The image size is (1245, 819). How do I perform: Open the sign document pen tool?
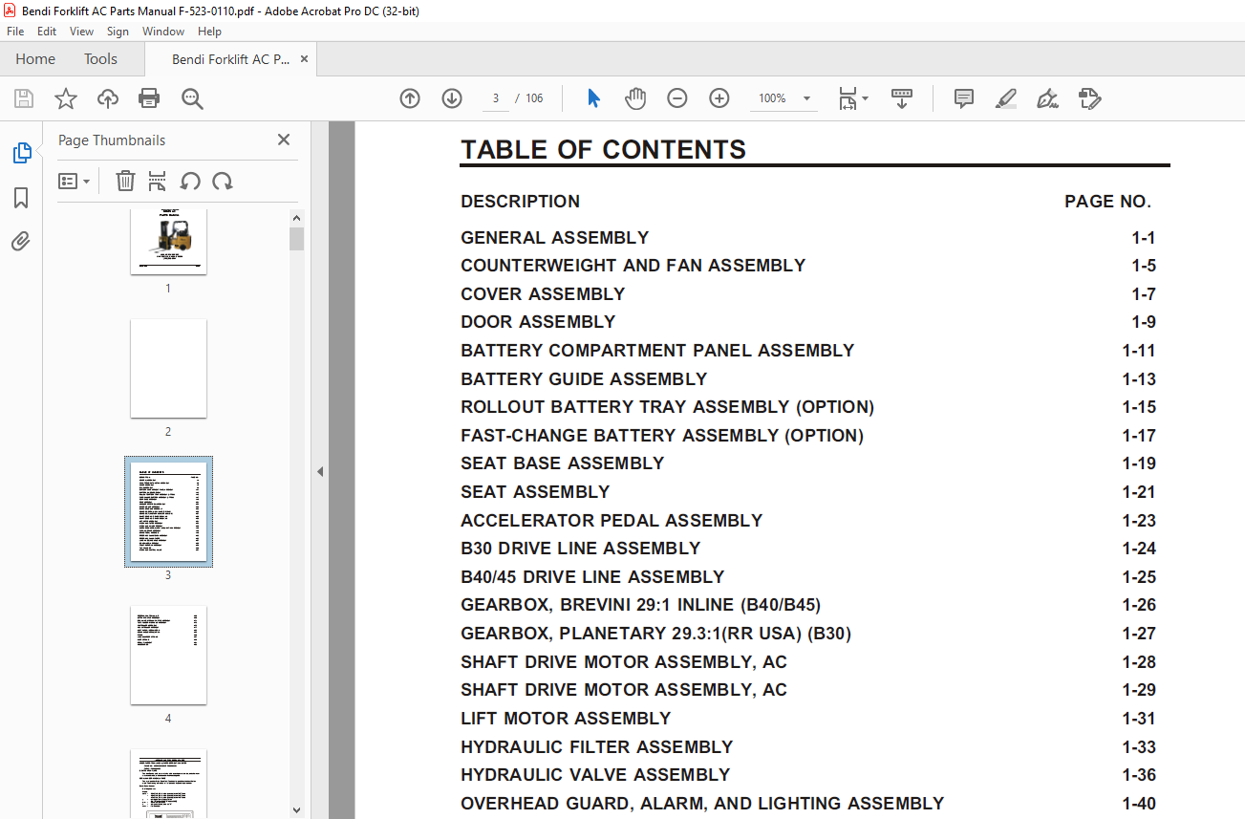click(x=1047, y=98)
